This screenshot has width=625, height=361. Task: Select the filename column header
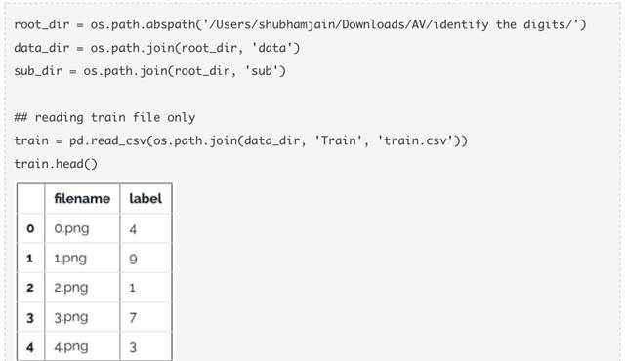(82, 198)
